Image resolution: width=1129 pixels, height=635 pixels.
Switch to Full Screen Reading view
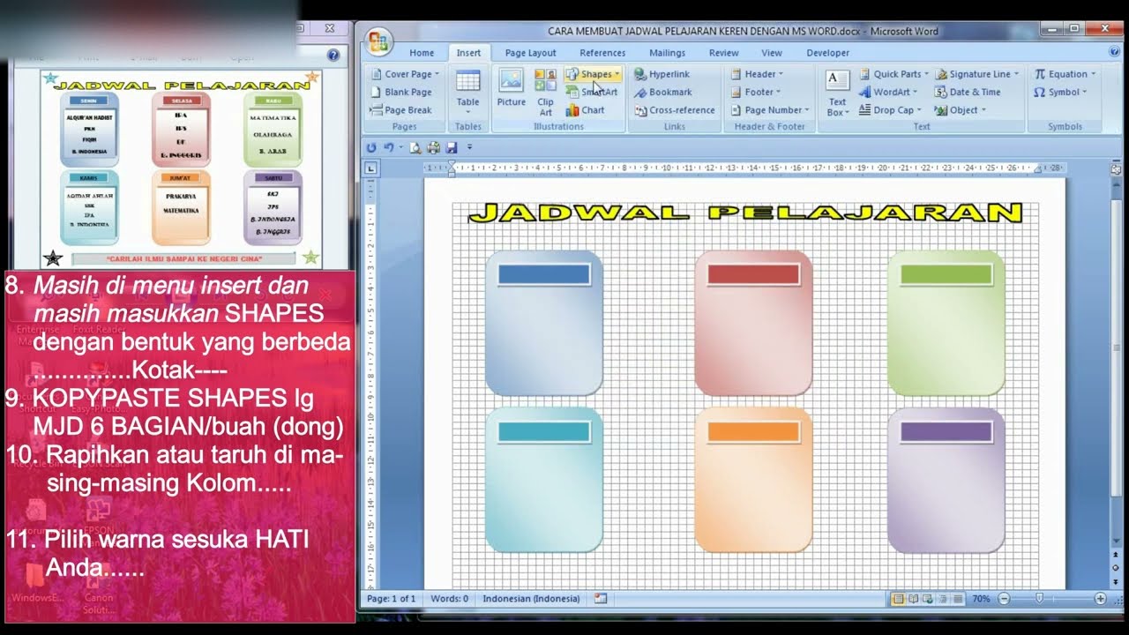(913, 599)
